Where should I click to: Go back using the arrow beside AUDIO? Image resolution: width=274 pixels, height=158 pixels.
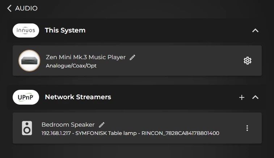pyautogui.click(x=9, y=8)
